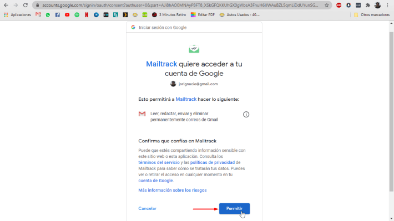This screenshot has height=221, width=394.
Task: Show info about Gmail permission
Action: tap(246, 115)
